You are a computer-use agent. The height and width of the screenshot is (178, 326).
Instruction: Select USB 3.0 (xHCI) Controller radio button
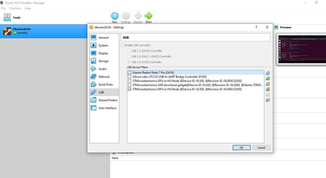coord(129,62)
